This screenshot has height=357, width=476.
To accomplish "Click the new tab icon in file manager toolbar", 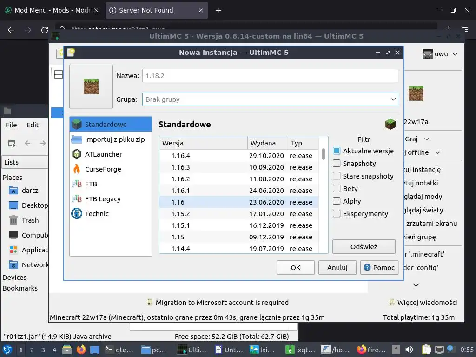I will pos(12,143).
